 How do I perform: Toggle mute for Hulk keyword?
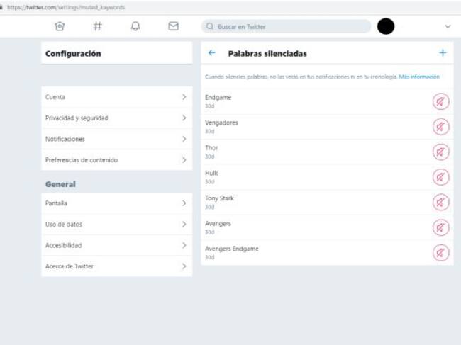(440, 177)
